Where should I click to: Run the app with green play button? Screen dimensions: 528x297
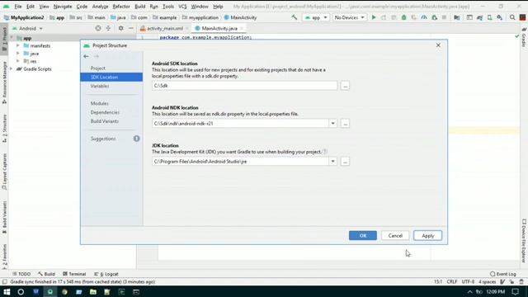click(x=374, y=17)
